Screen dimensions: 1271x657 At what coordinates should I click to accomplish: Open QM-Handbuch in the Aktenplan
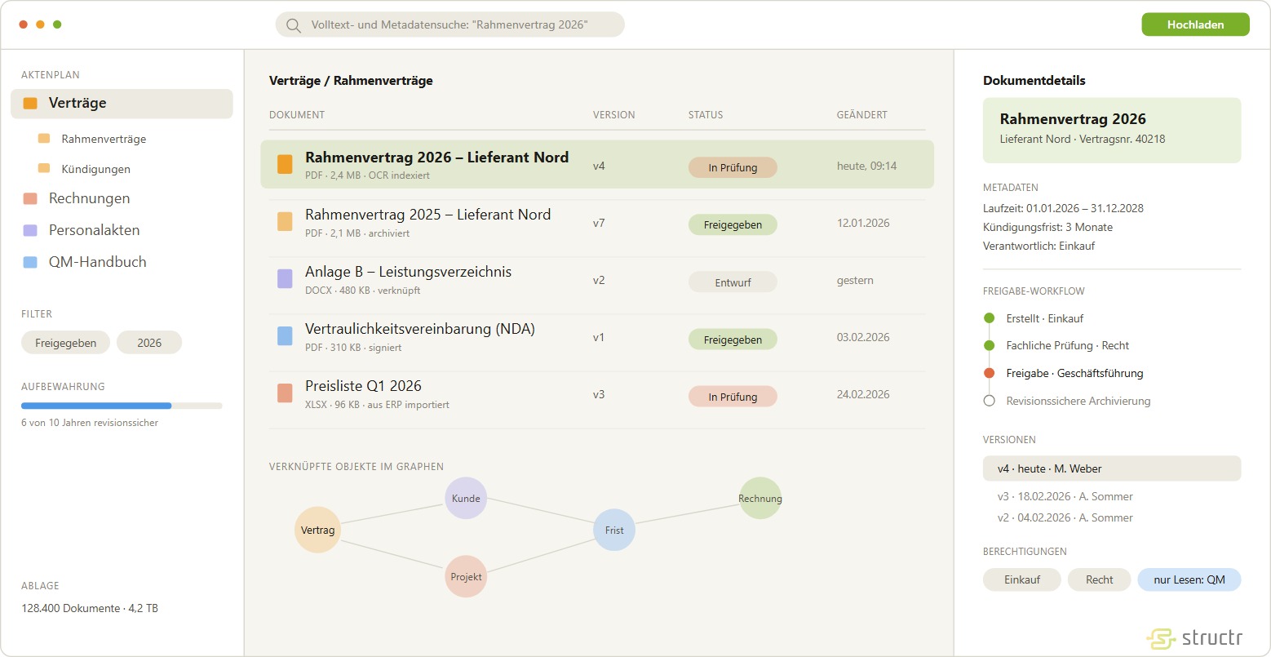pyautogui.click(x=97, y=262)
